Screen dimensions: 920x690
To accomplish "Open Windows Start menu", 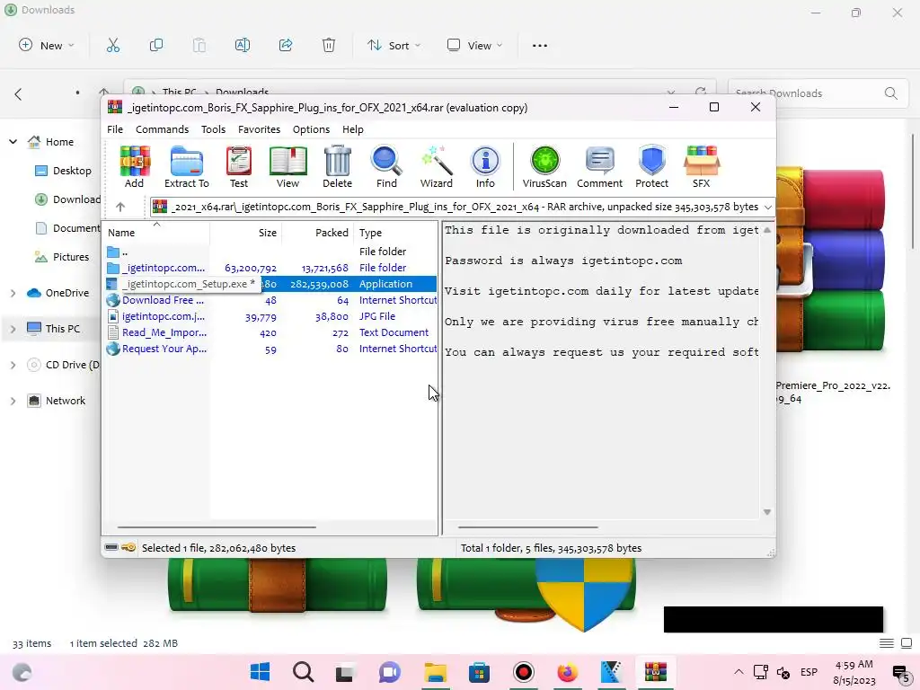I will pos(260,672).
